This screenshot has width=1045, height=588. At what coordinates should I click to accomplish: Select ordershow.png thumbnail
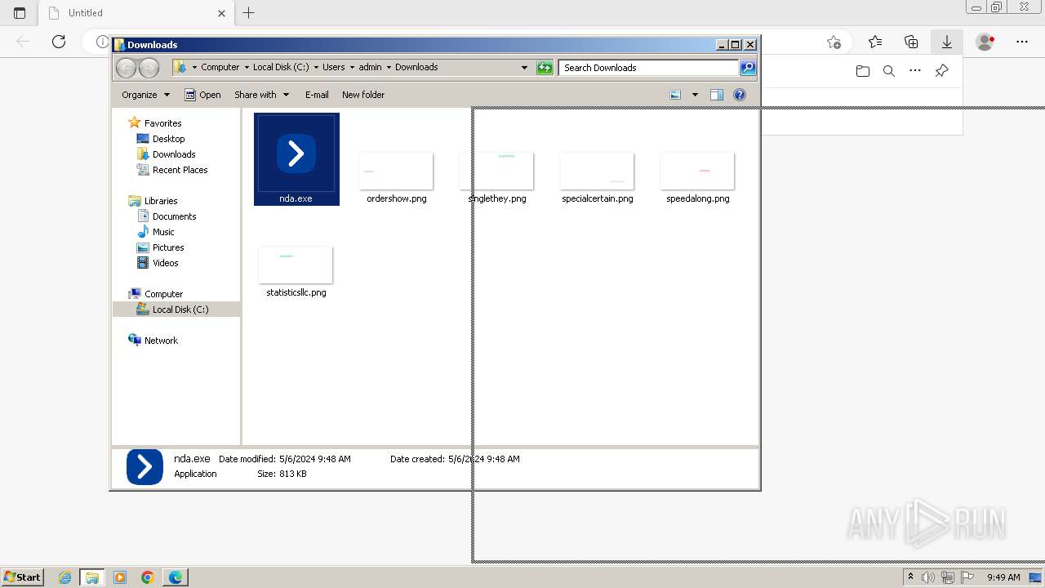(396, 171)
